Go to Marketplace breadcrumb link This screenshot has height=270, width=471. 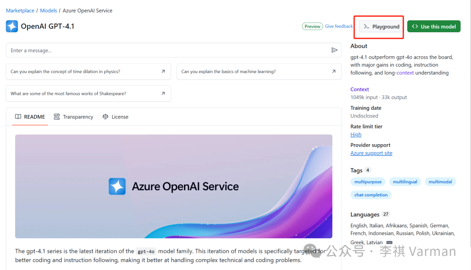click(x=20, y=10)
